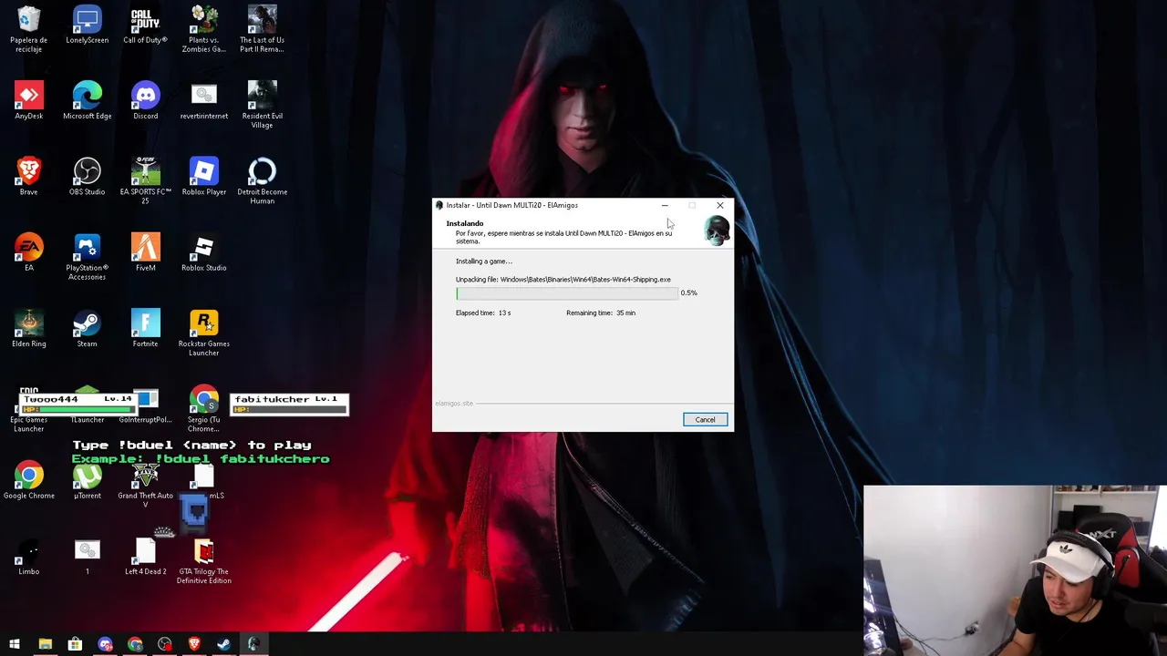Select the EA SPORTS FC 25 icon
Viewport: 1167px width, 656px height.
[146, 180]
